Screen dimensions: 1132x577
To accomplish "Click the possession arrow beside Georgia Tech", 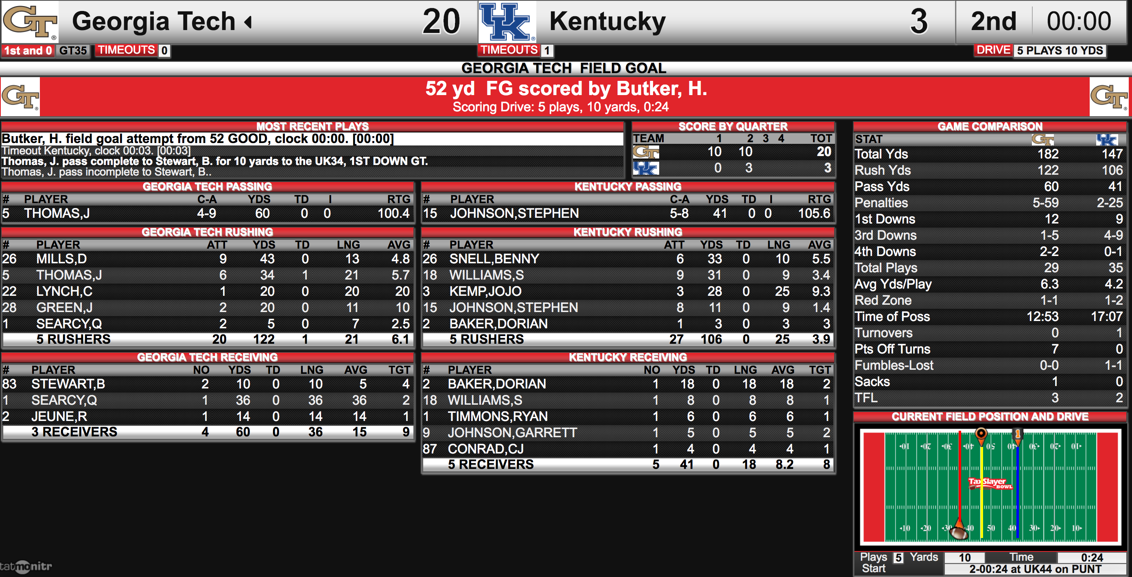I will [248, 22].
